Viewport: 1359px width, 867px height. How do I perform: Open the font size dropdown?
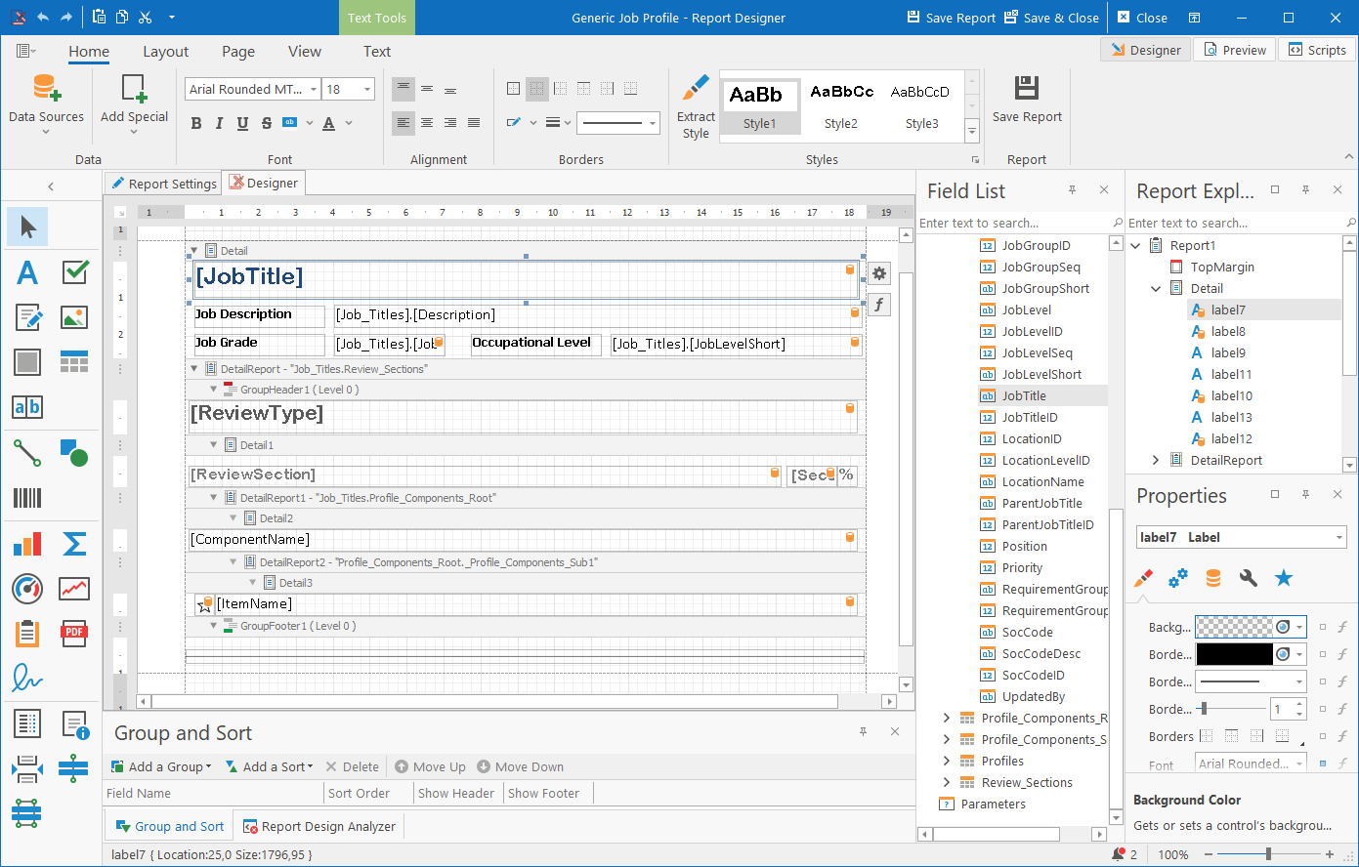pyautogui.click(x=367, y=89)
